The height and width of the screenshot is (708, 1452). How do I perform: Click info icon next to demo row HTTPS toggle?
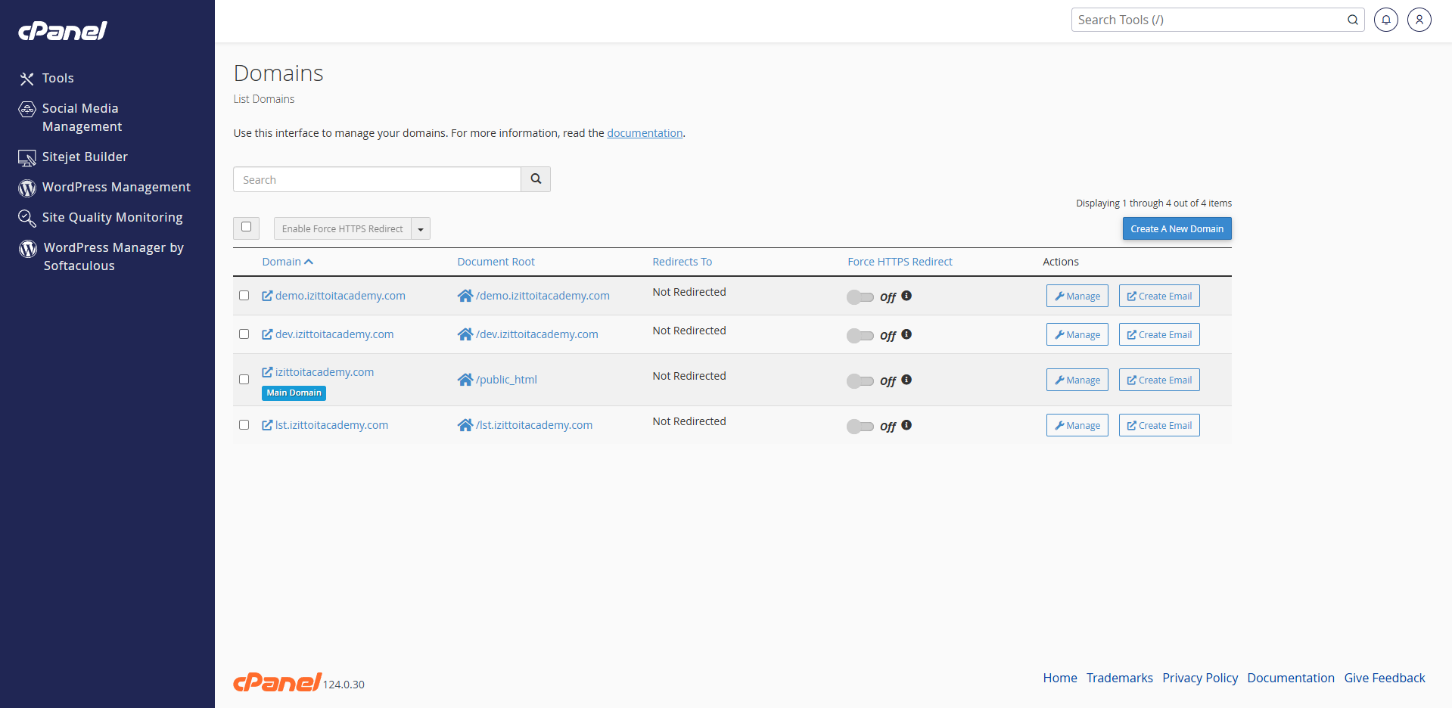tap(906, 296)
